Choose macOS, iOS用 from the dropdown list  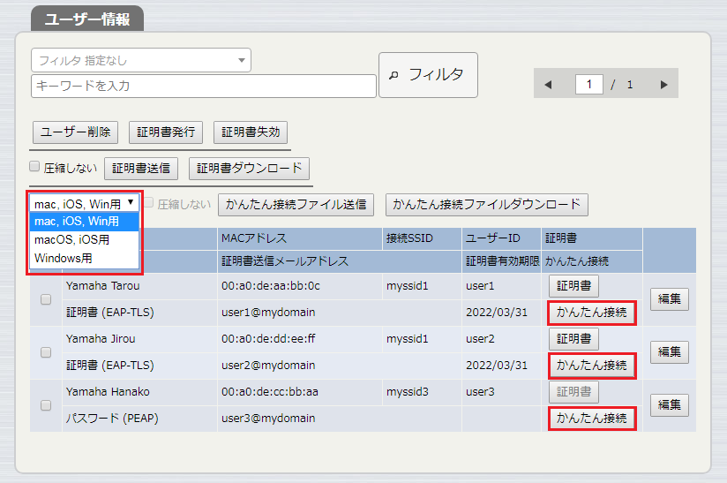coord(72,239)
